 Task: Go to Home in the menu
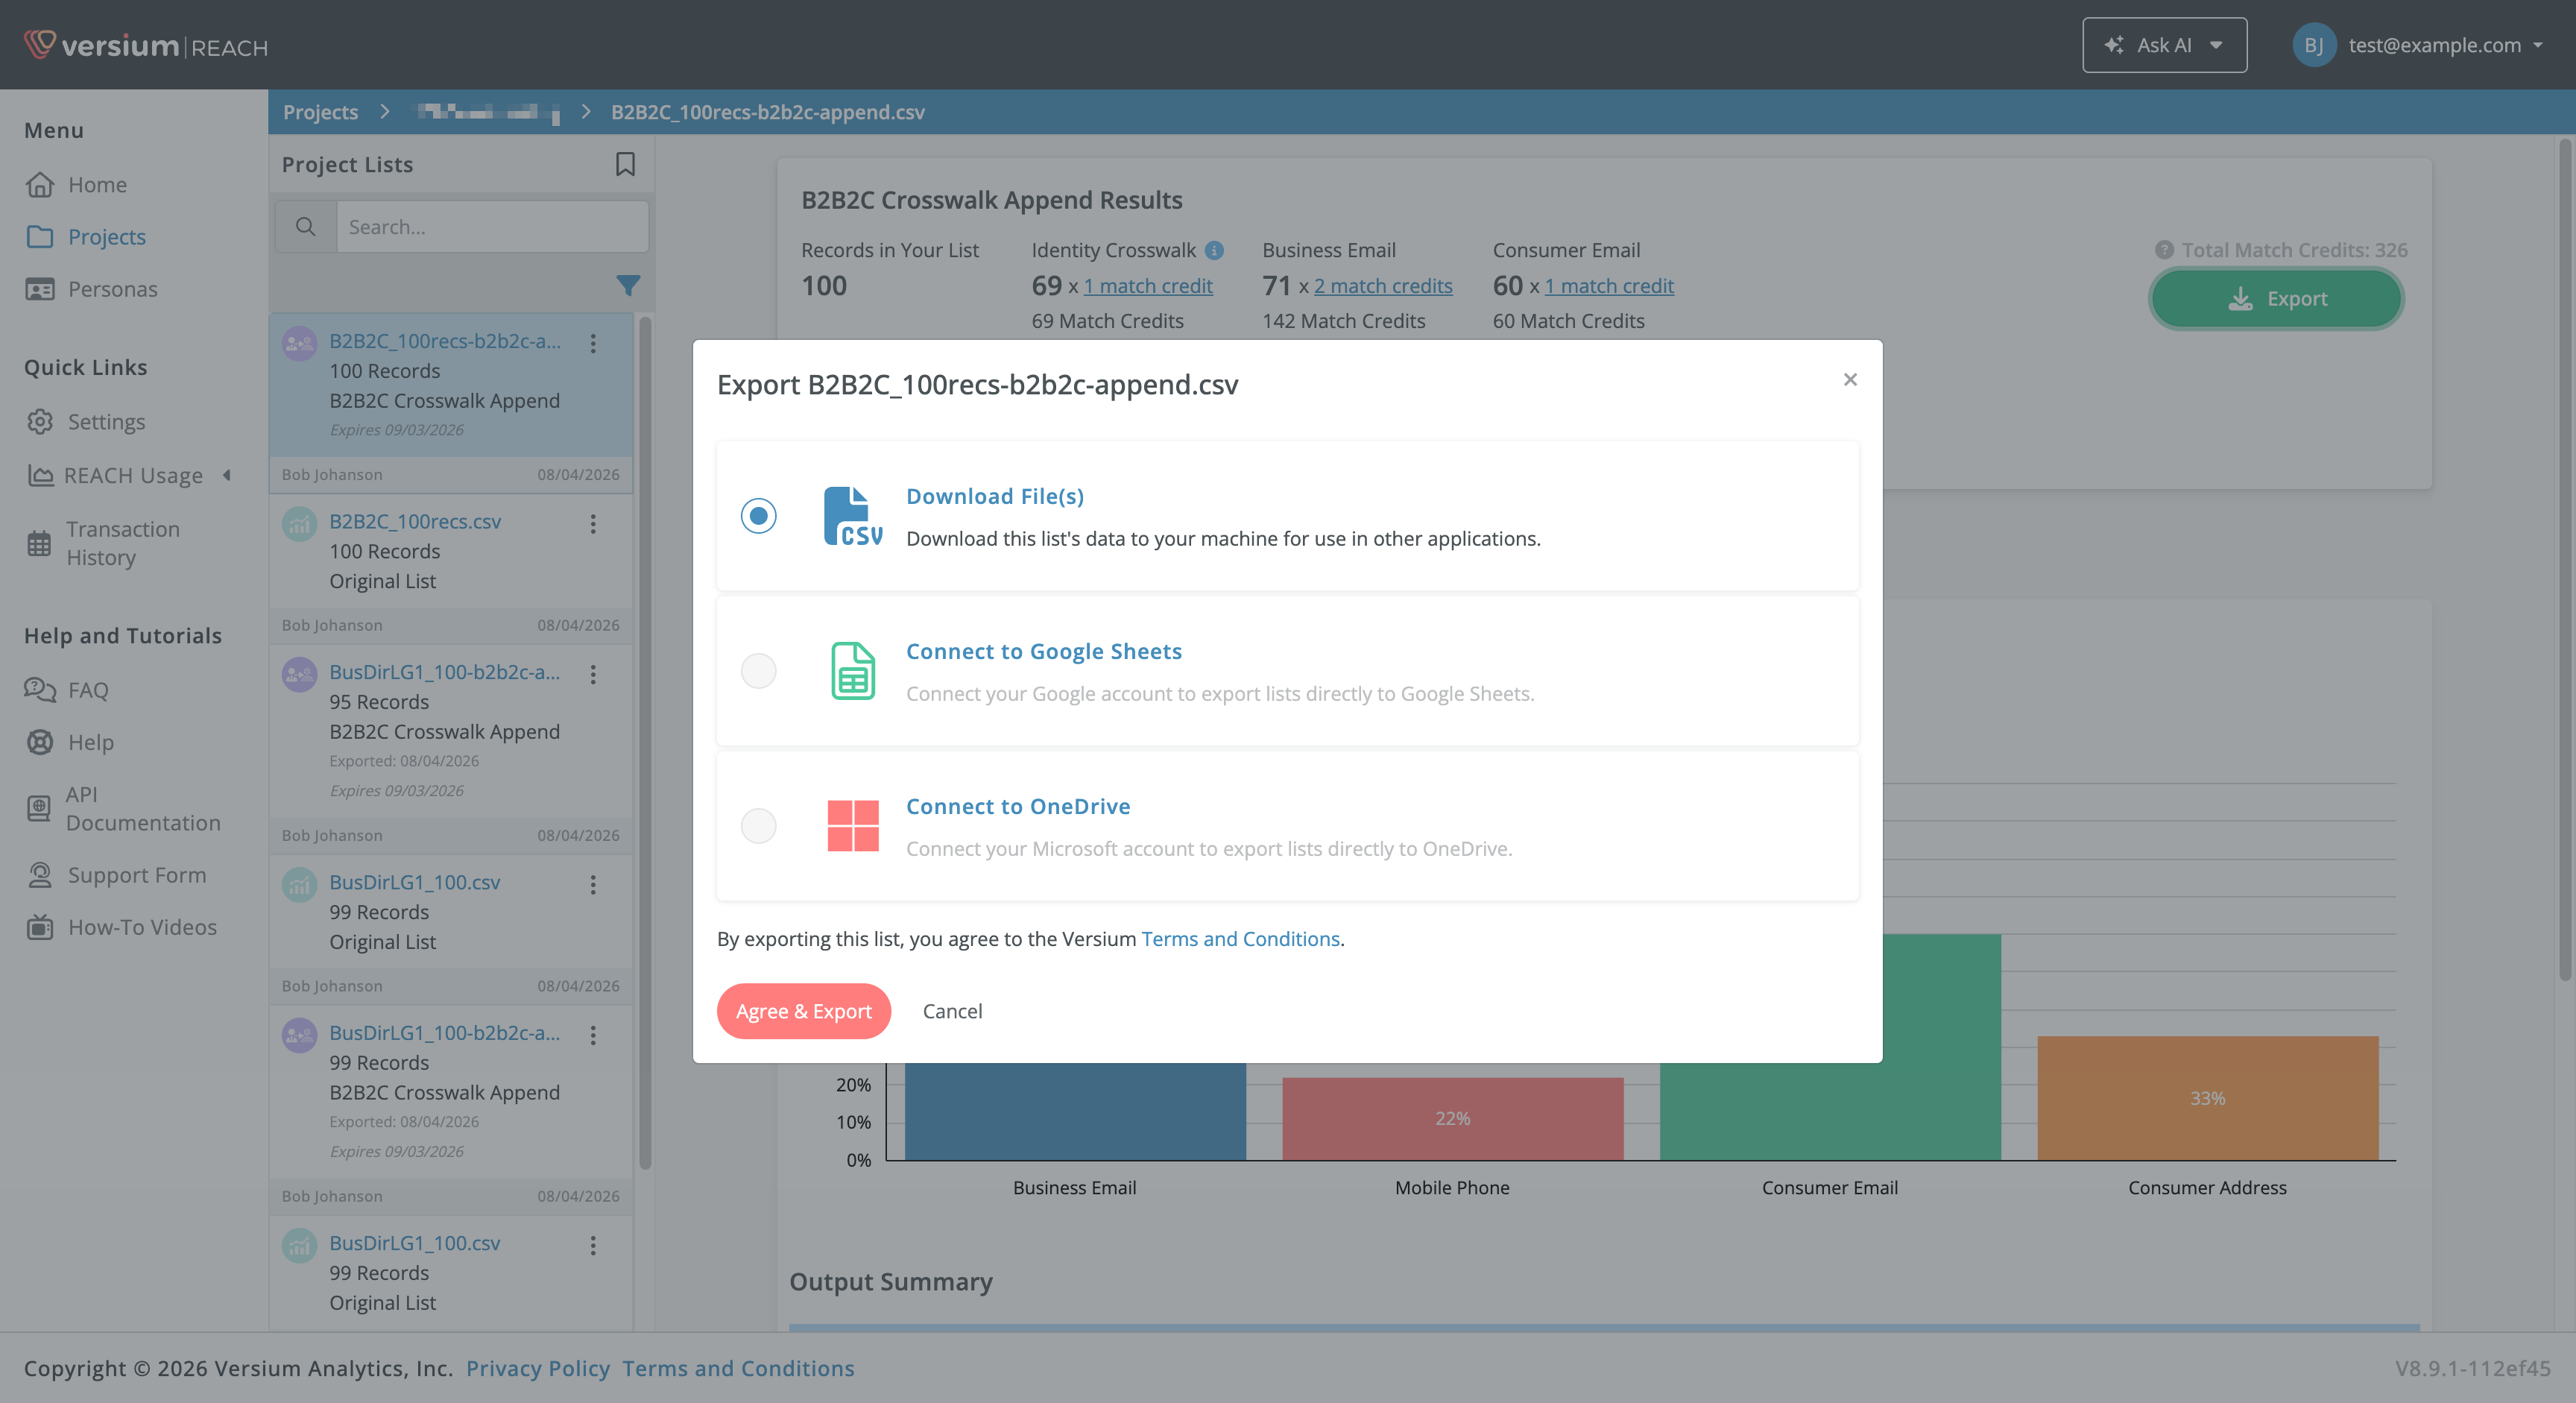point(97,185)
